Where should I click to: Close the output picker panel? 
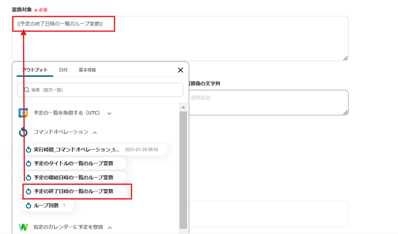pos(180,70)
